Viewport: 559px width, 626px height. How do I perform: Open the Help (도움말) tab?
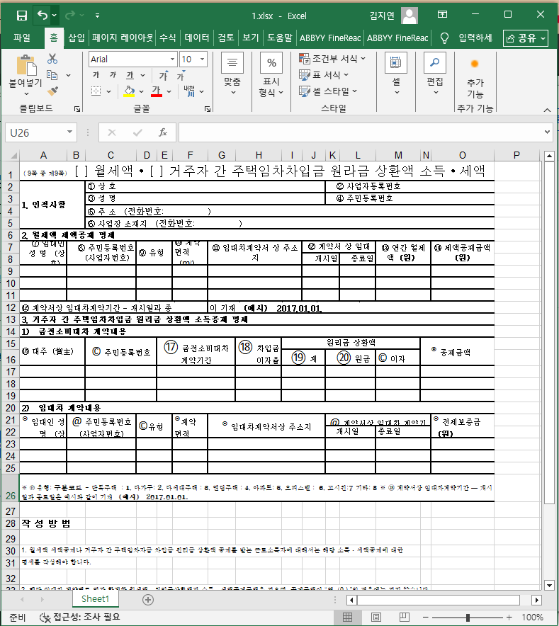click(x=280, y=38)
